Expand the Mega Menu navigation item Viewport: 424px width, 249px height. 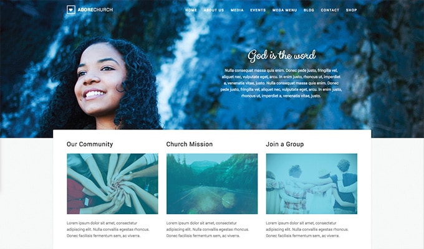click(x=285, y=10)
